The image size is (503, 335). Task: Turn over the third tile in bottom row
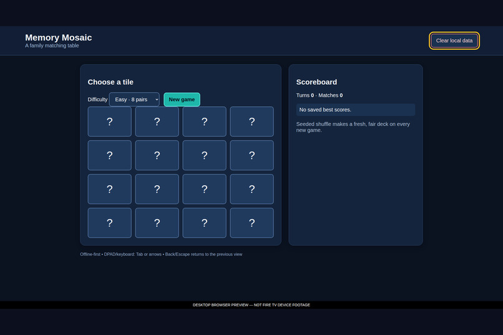(204, 223)
